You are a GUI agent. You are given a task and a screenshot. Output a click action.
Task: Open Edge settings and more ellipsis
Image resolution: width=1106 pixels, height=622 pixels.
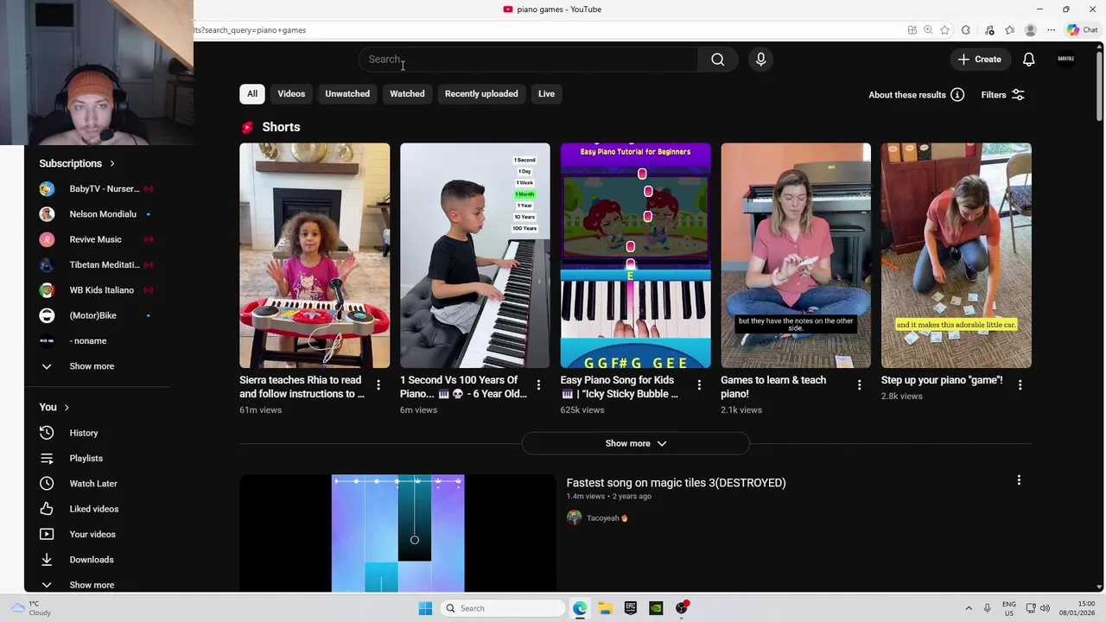click(1051, 30)
